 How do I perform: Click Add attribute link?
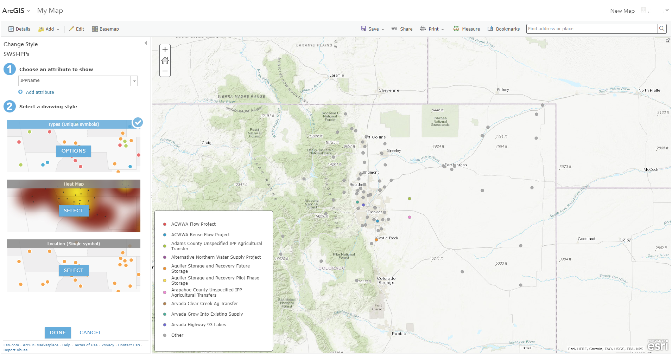point(40,92)
